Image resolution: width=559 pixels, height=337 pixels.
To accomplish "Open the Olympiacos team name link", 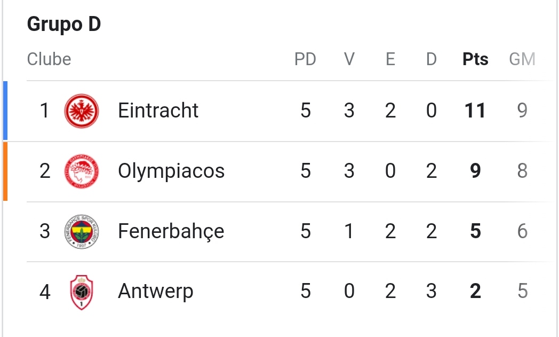I will click(x=171, y=171).
